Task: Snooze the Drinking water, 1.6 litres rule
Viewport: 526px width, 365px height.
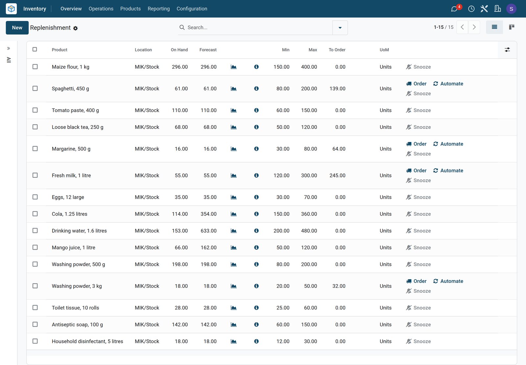Action: coord(418,231)
